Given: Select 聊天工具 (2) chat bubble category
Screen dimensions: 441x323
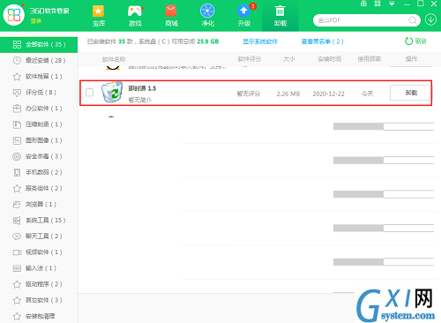Looking at the screenshot, I should click(39, 237).
